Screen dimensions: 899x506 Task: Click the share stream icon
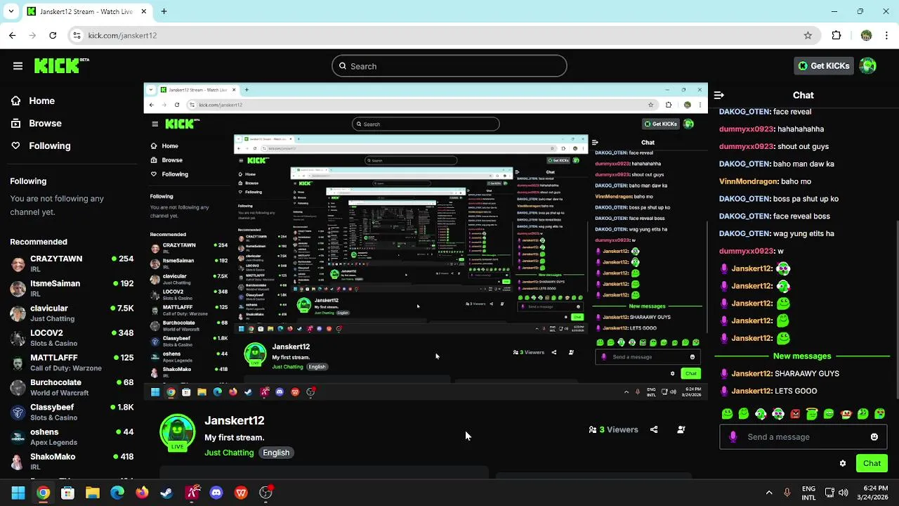[654, 429]
